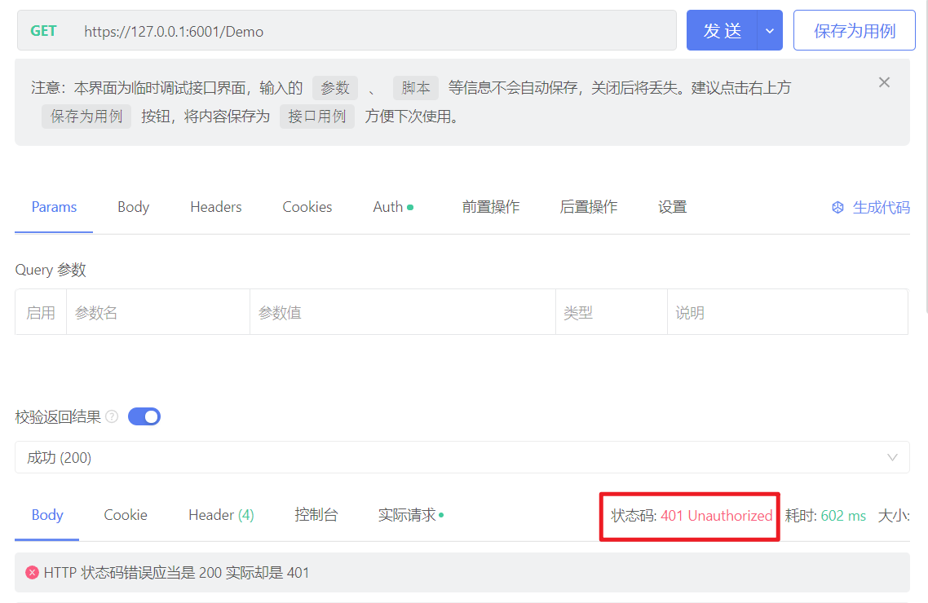The image size is (928, 603).
Task: Dismiss the notice banner with the × icon
Action: (x=884, y=81)
